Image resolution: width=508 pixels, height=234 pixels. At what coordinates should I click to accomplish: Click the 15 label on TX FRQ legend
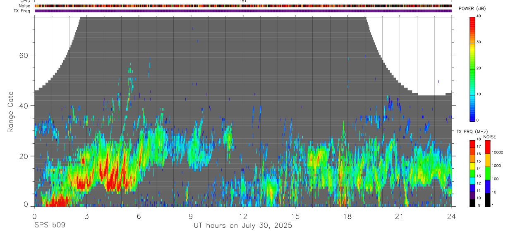(478, 161)
